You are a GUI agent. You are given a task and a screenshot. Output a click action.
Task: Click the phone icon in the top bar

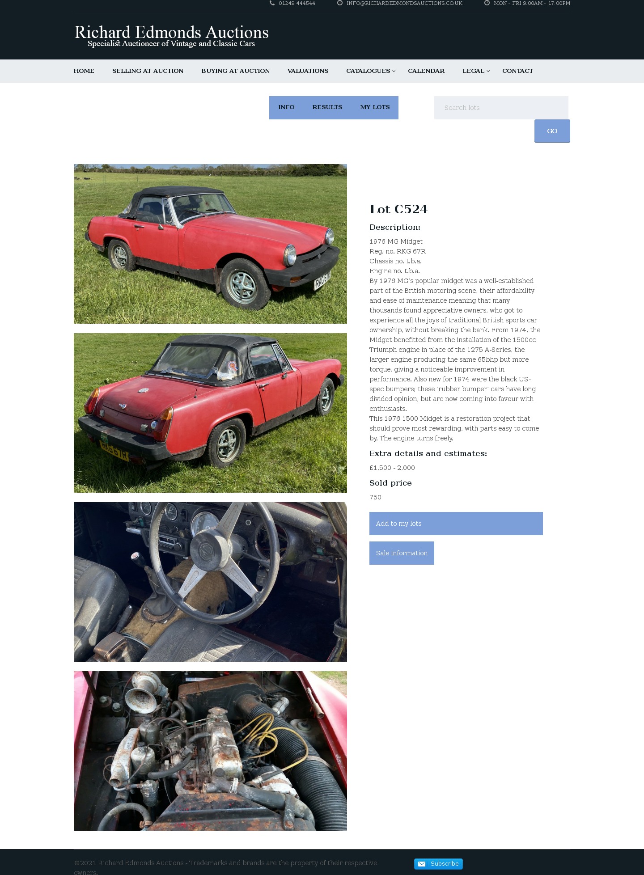272,3
